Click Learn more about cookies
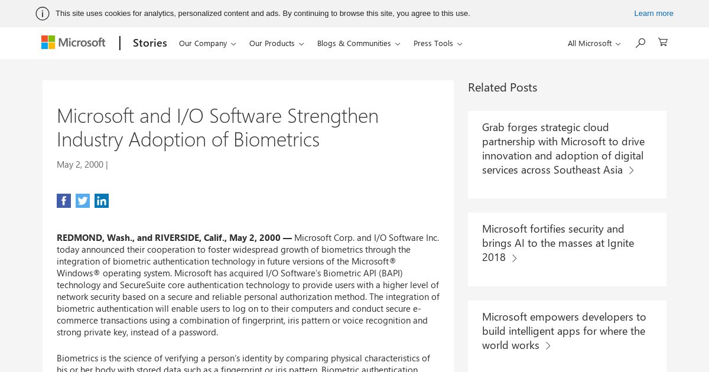 click(653, 13)
